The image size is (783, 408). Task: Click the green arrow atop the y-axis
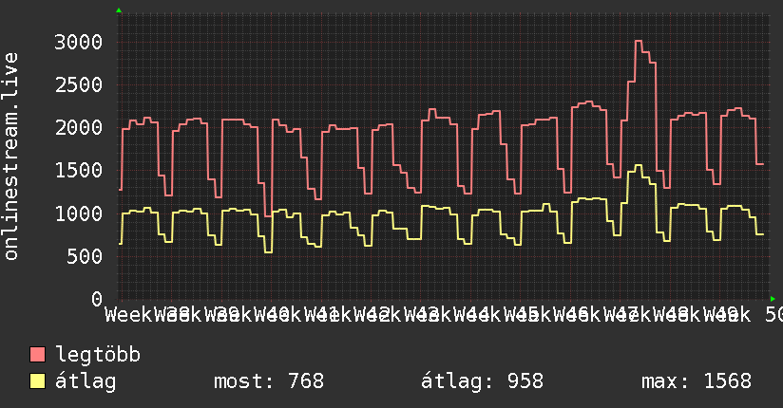point(119,10)
